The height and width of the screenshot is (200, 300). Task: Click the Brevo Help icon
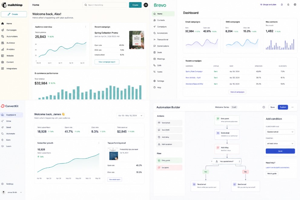coord(155,87)
